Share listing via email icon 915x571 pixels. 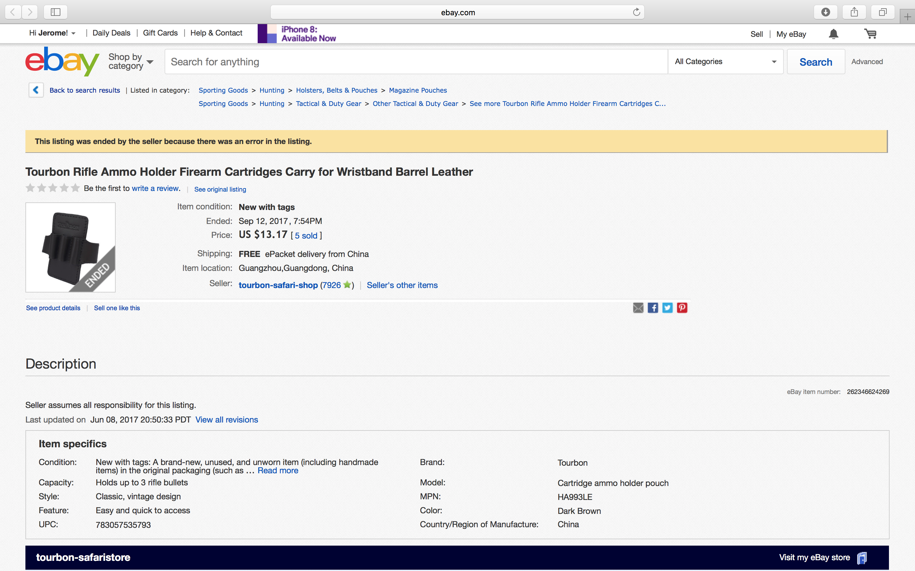click(x=638, y=308)
